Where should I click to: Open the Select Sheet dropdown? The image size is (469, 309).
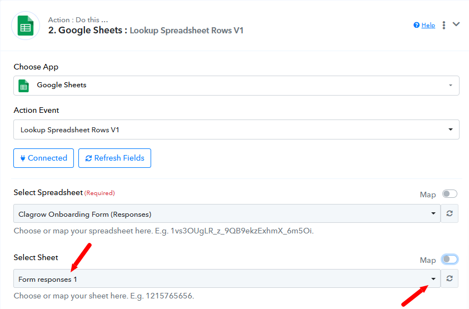pos(227,278)
